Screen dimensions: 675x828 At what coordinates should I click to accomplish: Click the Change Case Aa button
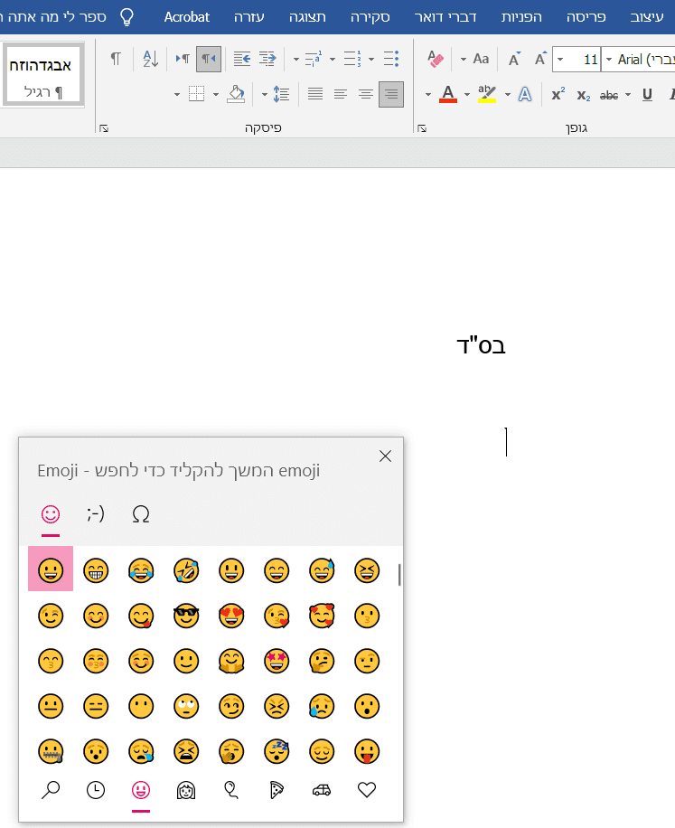(x=481, y=59)
